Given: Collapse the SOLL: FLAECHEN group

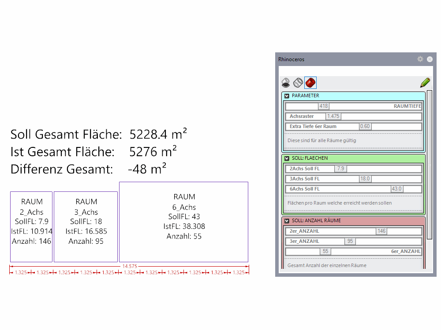Looking at the screenshot, I should pos(287,158).
